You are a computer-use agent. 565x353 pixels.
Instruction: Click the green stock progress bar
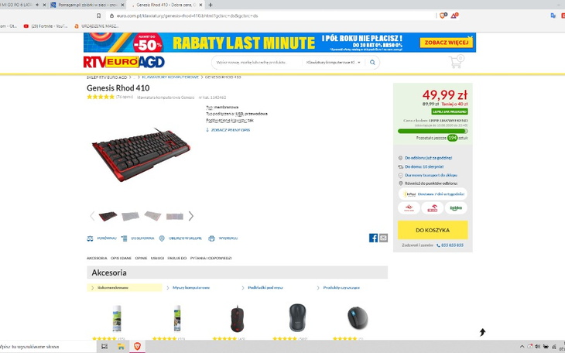[433, 132]
